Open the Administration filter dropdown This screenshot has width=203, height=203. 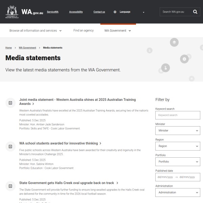[x=178, y=193]
